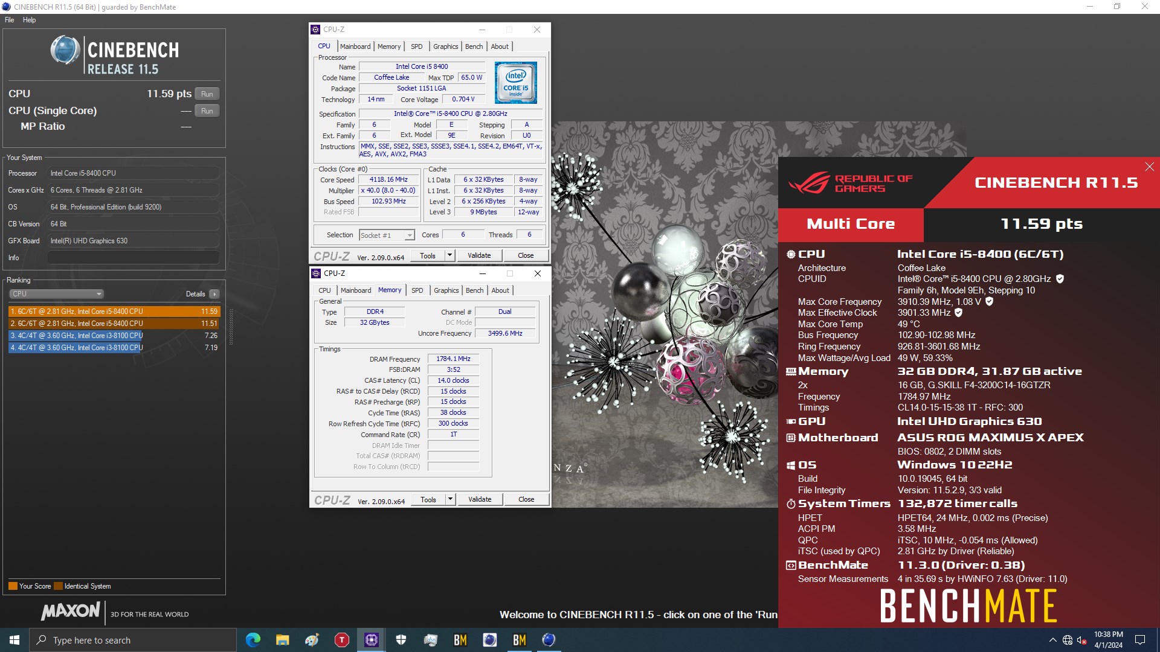The image size is (1160, 652).
Task: Click the Identical System brown legend swatch
Action: (58, 586)
